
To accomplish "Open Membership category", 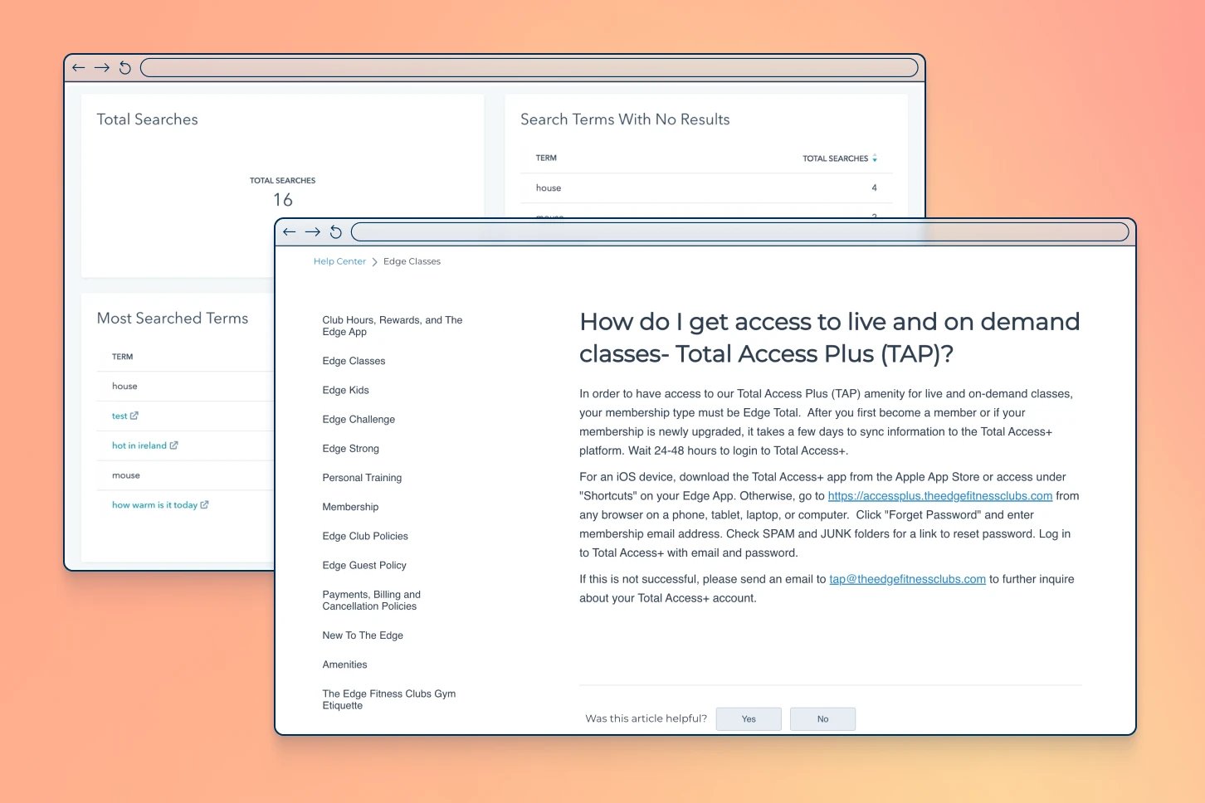I will (350, 507).
